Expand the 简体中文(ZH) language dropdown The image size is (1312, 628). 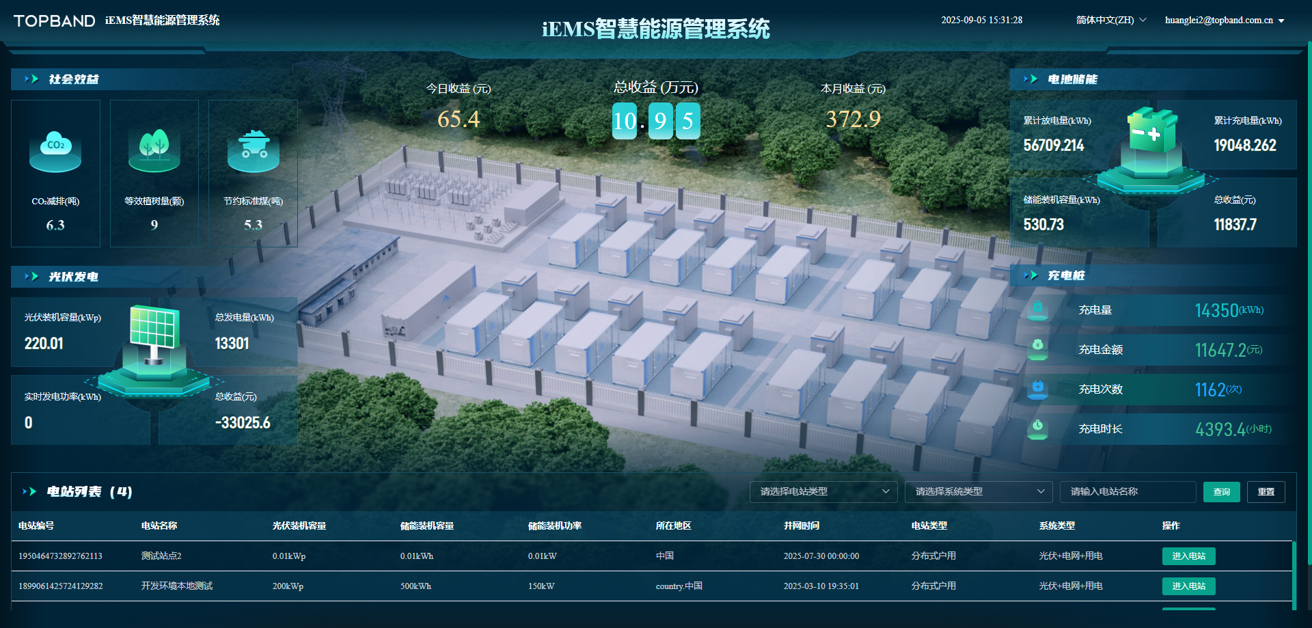[x=1110, y=20]
